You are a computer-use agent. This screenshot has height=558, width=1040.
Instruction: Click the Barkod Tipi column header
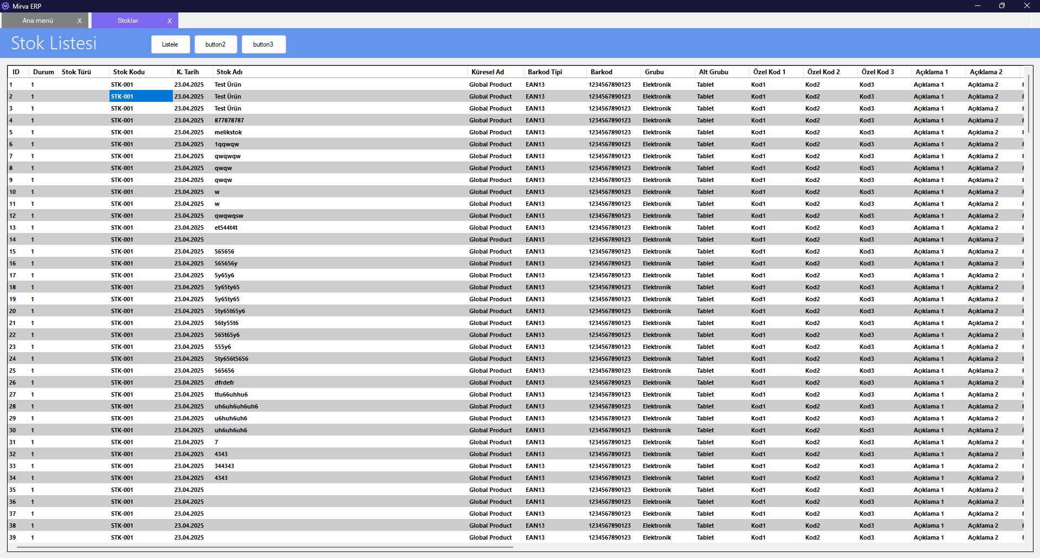click(545, 72)
